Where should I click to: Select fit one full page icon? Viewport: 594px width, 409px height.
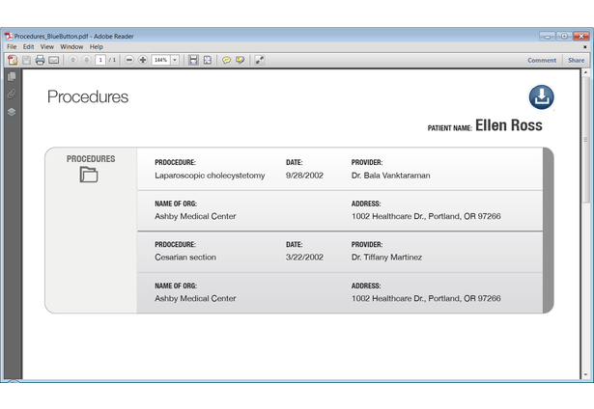coord(208,60)
